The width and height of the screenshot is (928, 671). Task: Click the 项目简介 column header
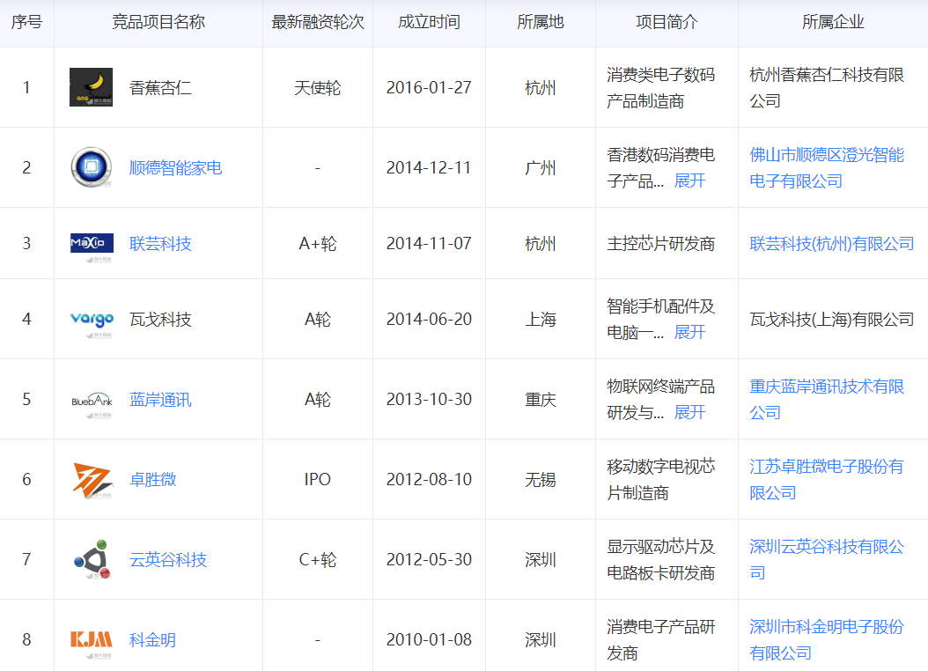coord(667,22)
